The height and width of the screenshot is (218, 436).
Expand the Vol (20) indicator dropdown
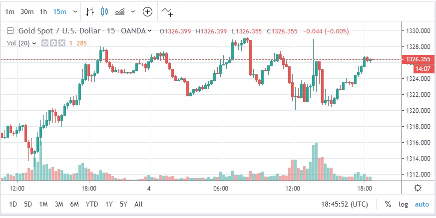pos(34,43)
